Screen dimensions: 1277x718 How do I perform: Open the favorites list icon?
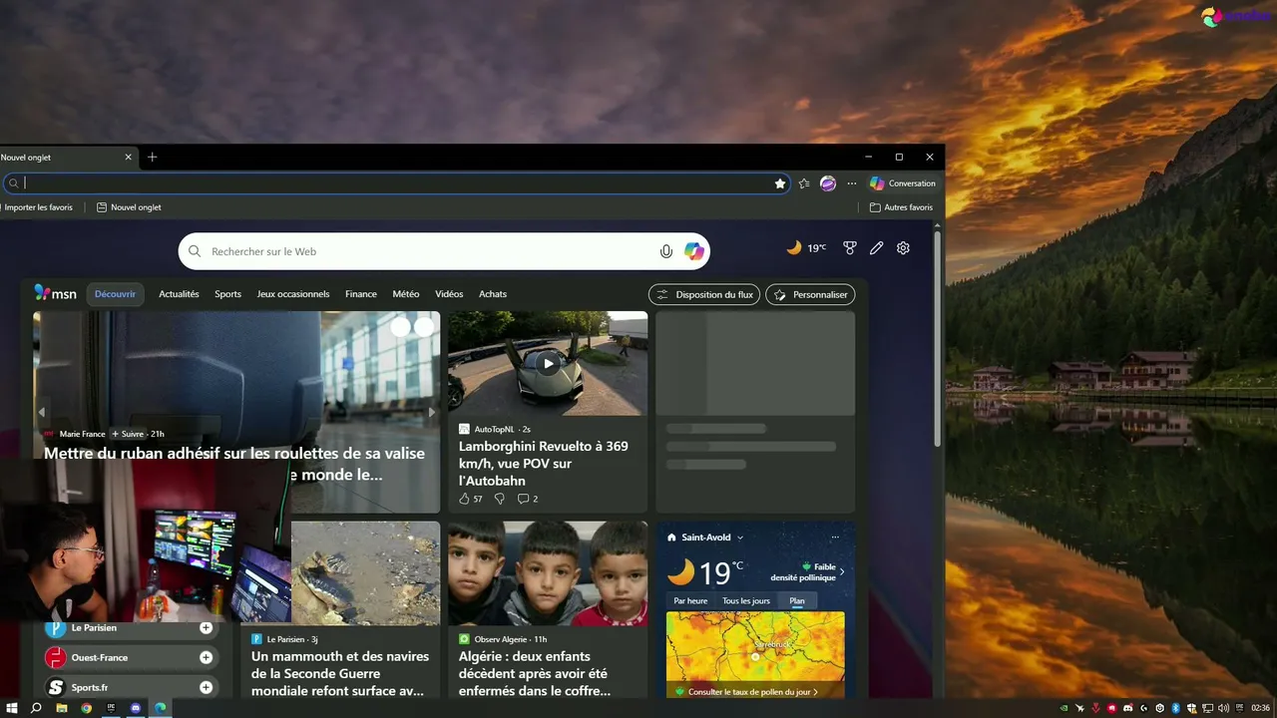tap(804, 183)
